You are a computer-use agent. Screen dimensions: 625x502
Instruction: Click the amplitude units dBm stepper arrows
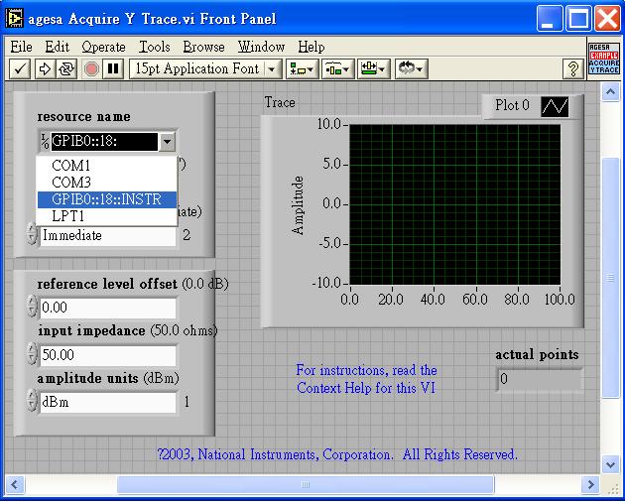[x=33, y=402]
